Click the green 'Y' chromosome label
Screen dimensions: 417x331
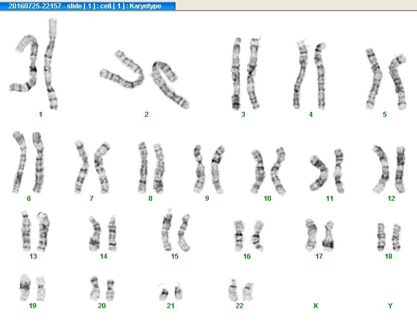coord(390,306)
